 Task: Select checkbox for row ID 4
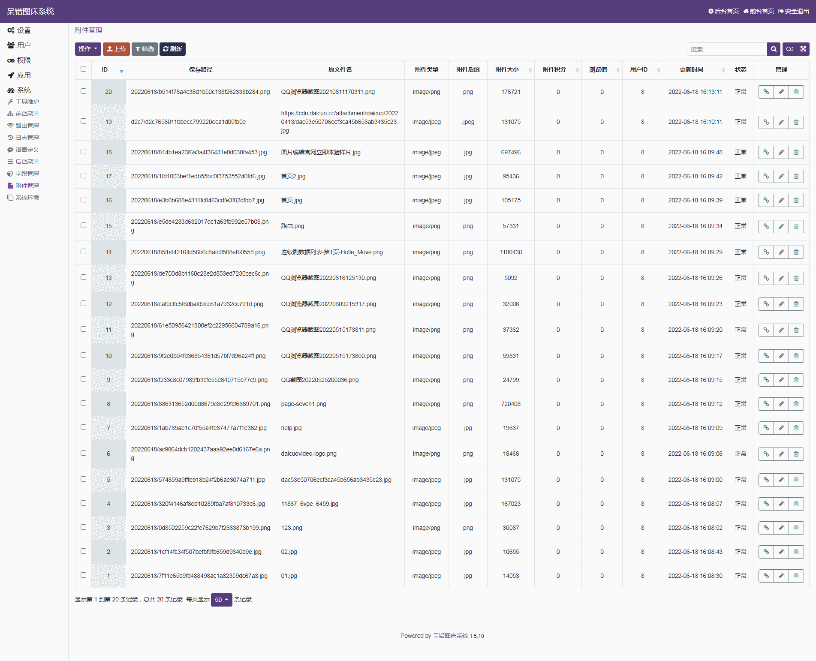pyautogui.click(x=83, y=503)
